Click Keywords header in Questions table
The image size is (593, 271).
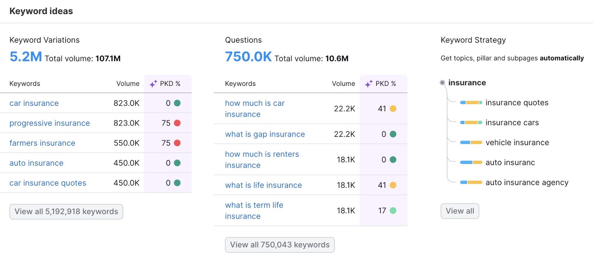pos(240,84)
